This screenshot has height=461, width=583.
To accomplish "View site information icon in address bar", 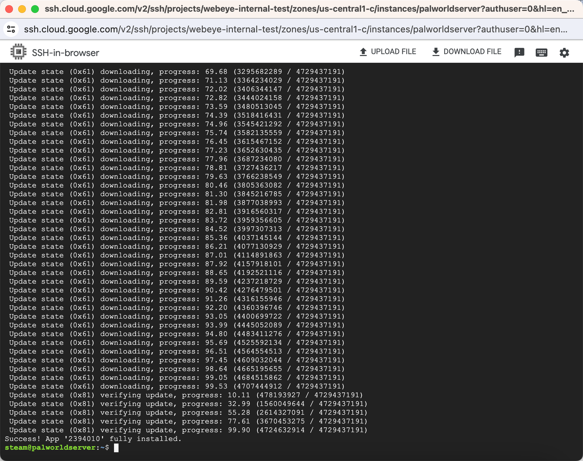I will [11, 29].
